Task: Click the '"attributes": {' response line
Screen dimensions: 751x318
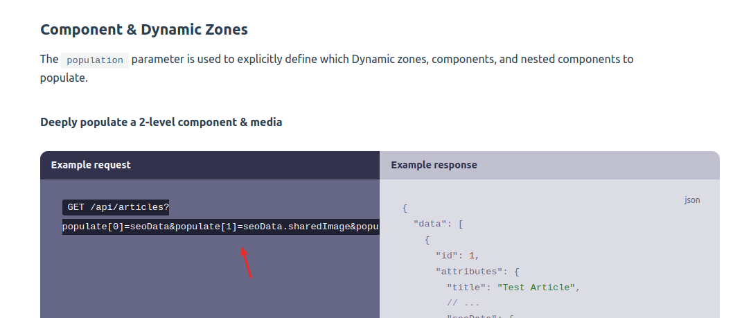Action: click(x=477, y=272)
